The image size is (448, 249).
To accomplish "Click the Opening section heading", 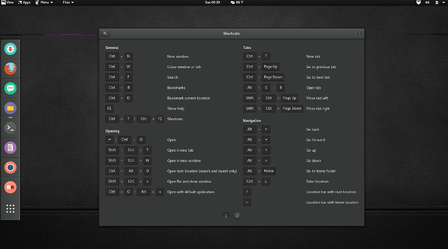I will [112, 131].
